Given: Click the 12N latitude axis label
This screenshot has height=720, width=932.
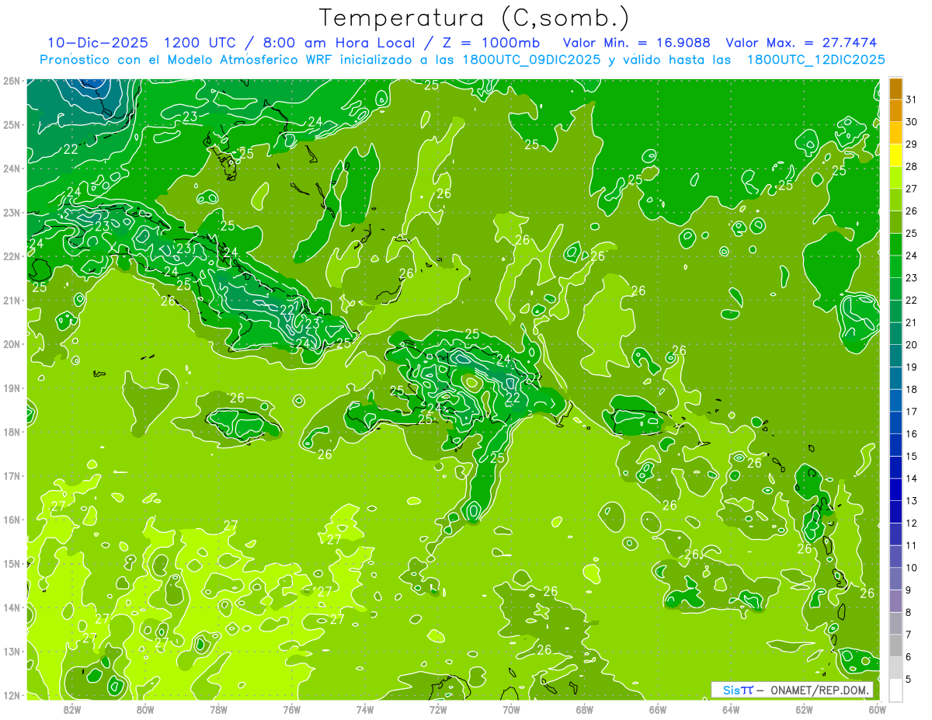Looking at the screenshot, I should [x=12, y=695].
